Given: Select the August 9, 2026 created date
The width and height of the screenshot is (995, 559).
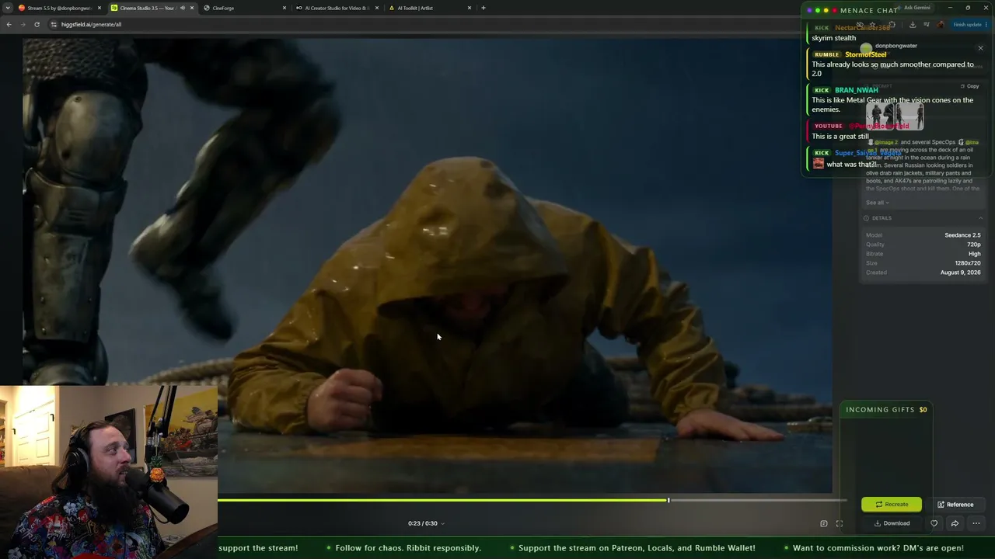Looking at the screenshot, I should click(960, 273).
